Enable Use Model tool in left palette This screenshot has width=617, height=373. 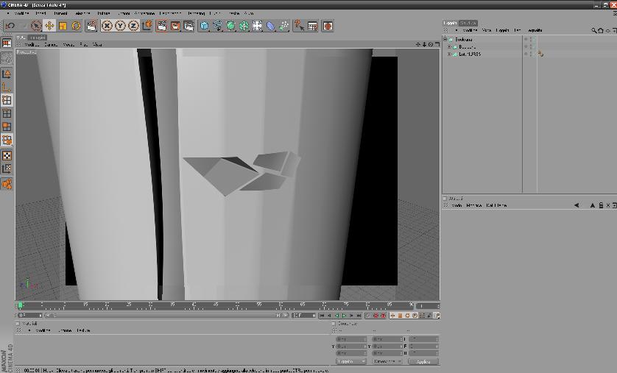click(7, 74)
